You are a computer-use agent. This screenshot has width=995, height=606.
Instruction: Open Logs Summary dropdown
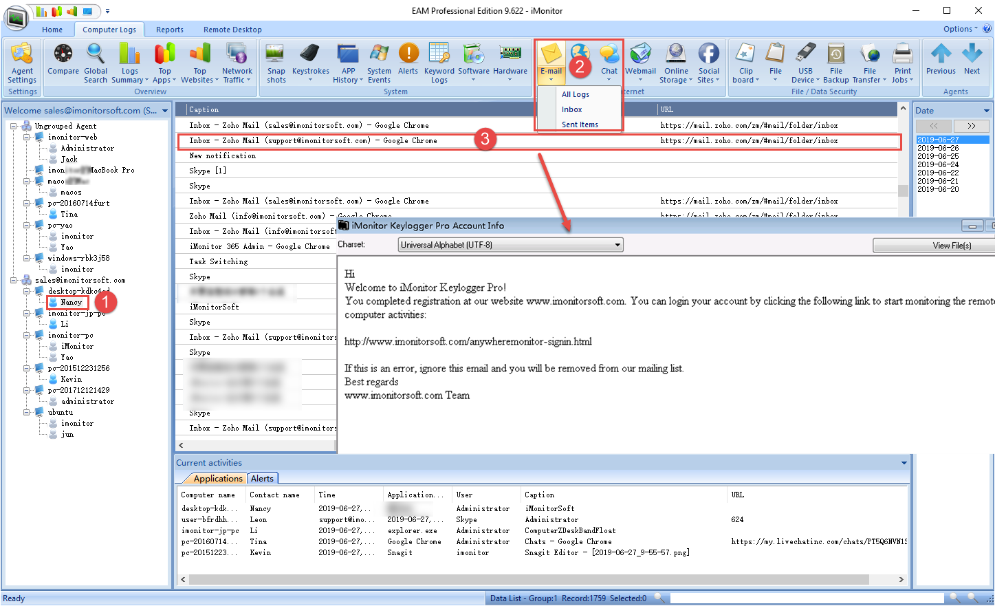[129, 63]
